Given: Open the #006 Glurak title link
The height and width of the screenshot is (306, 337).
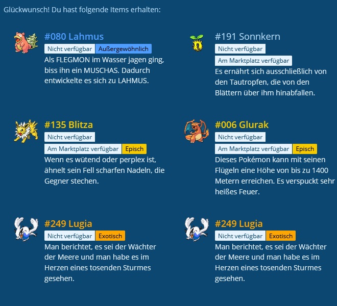Looking at the screenshot, I should (242, 125).
